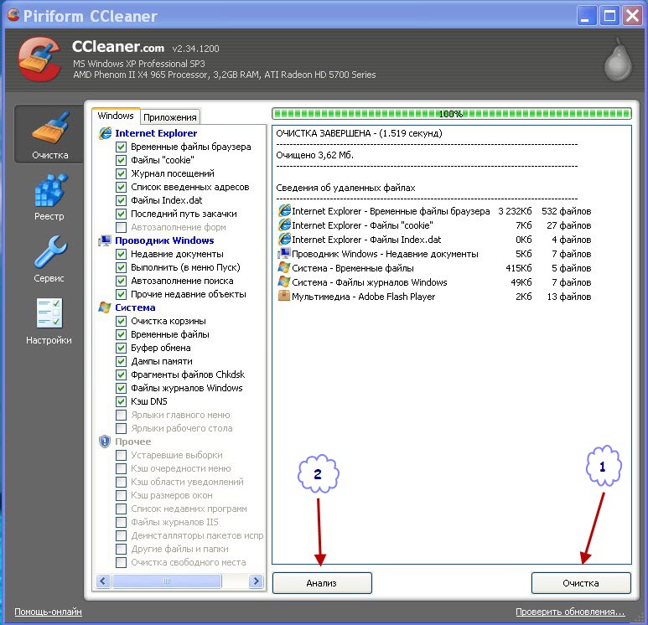Enable Очистка свободного места checkbox
This screenshot has height=625, width=648.
121,562
